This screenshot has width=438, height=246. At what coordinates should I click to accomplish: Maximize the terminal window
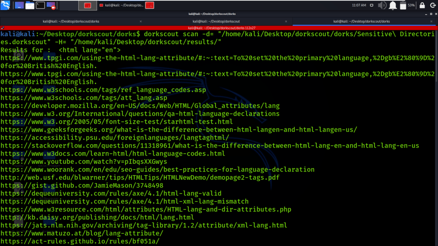[x=431, y=14]
